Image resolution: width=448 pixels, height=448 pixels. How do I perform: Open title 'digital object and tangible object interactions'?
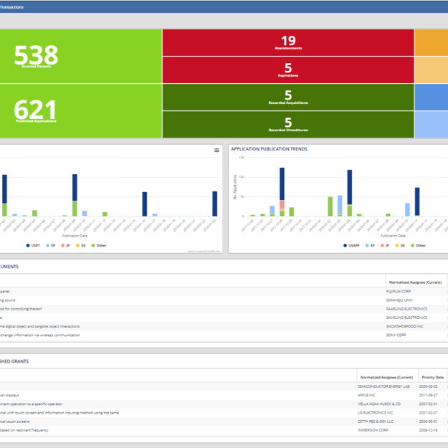coord(39,326)
